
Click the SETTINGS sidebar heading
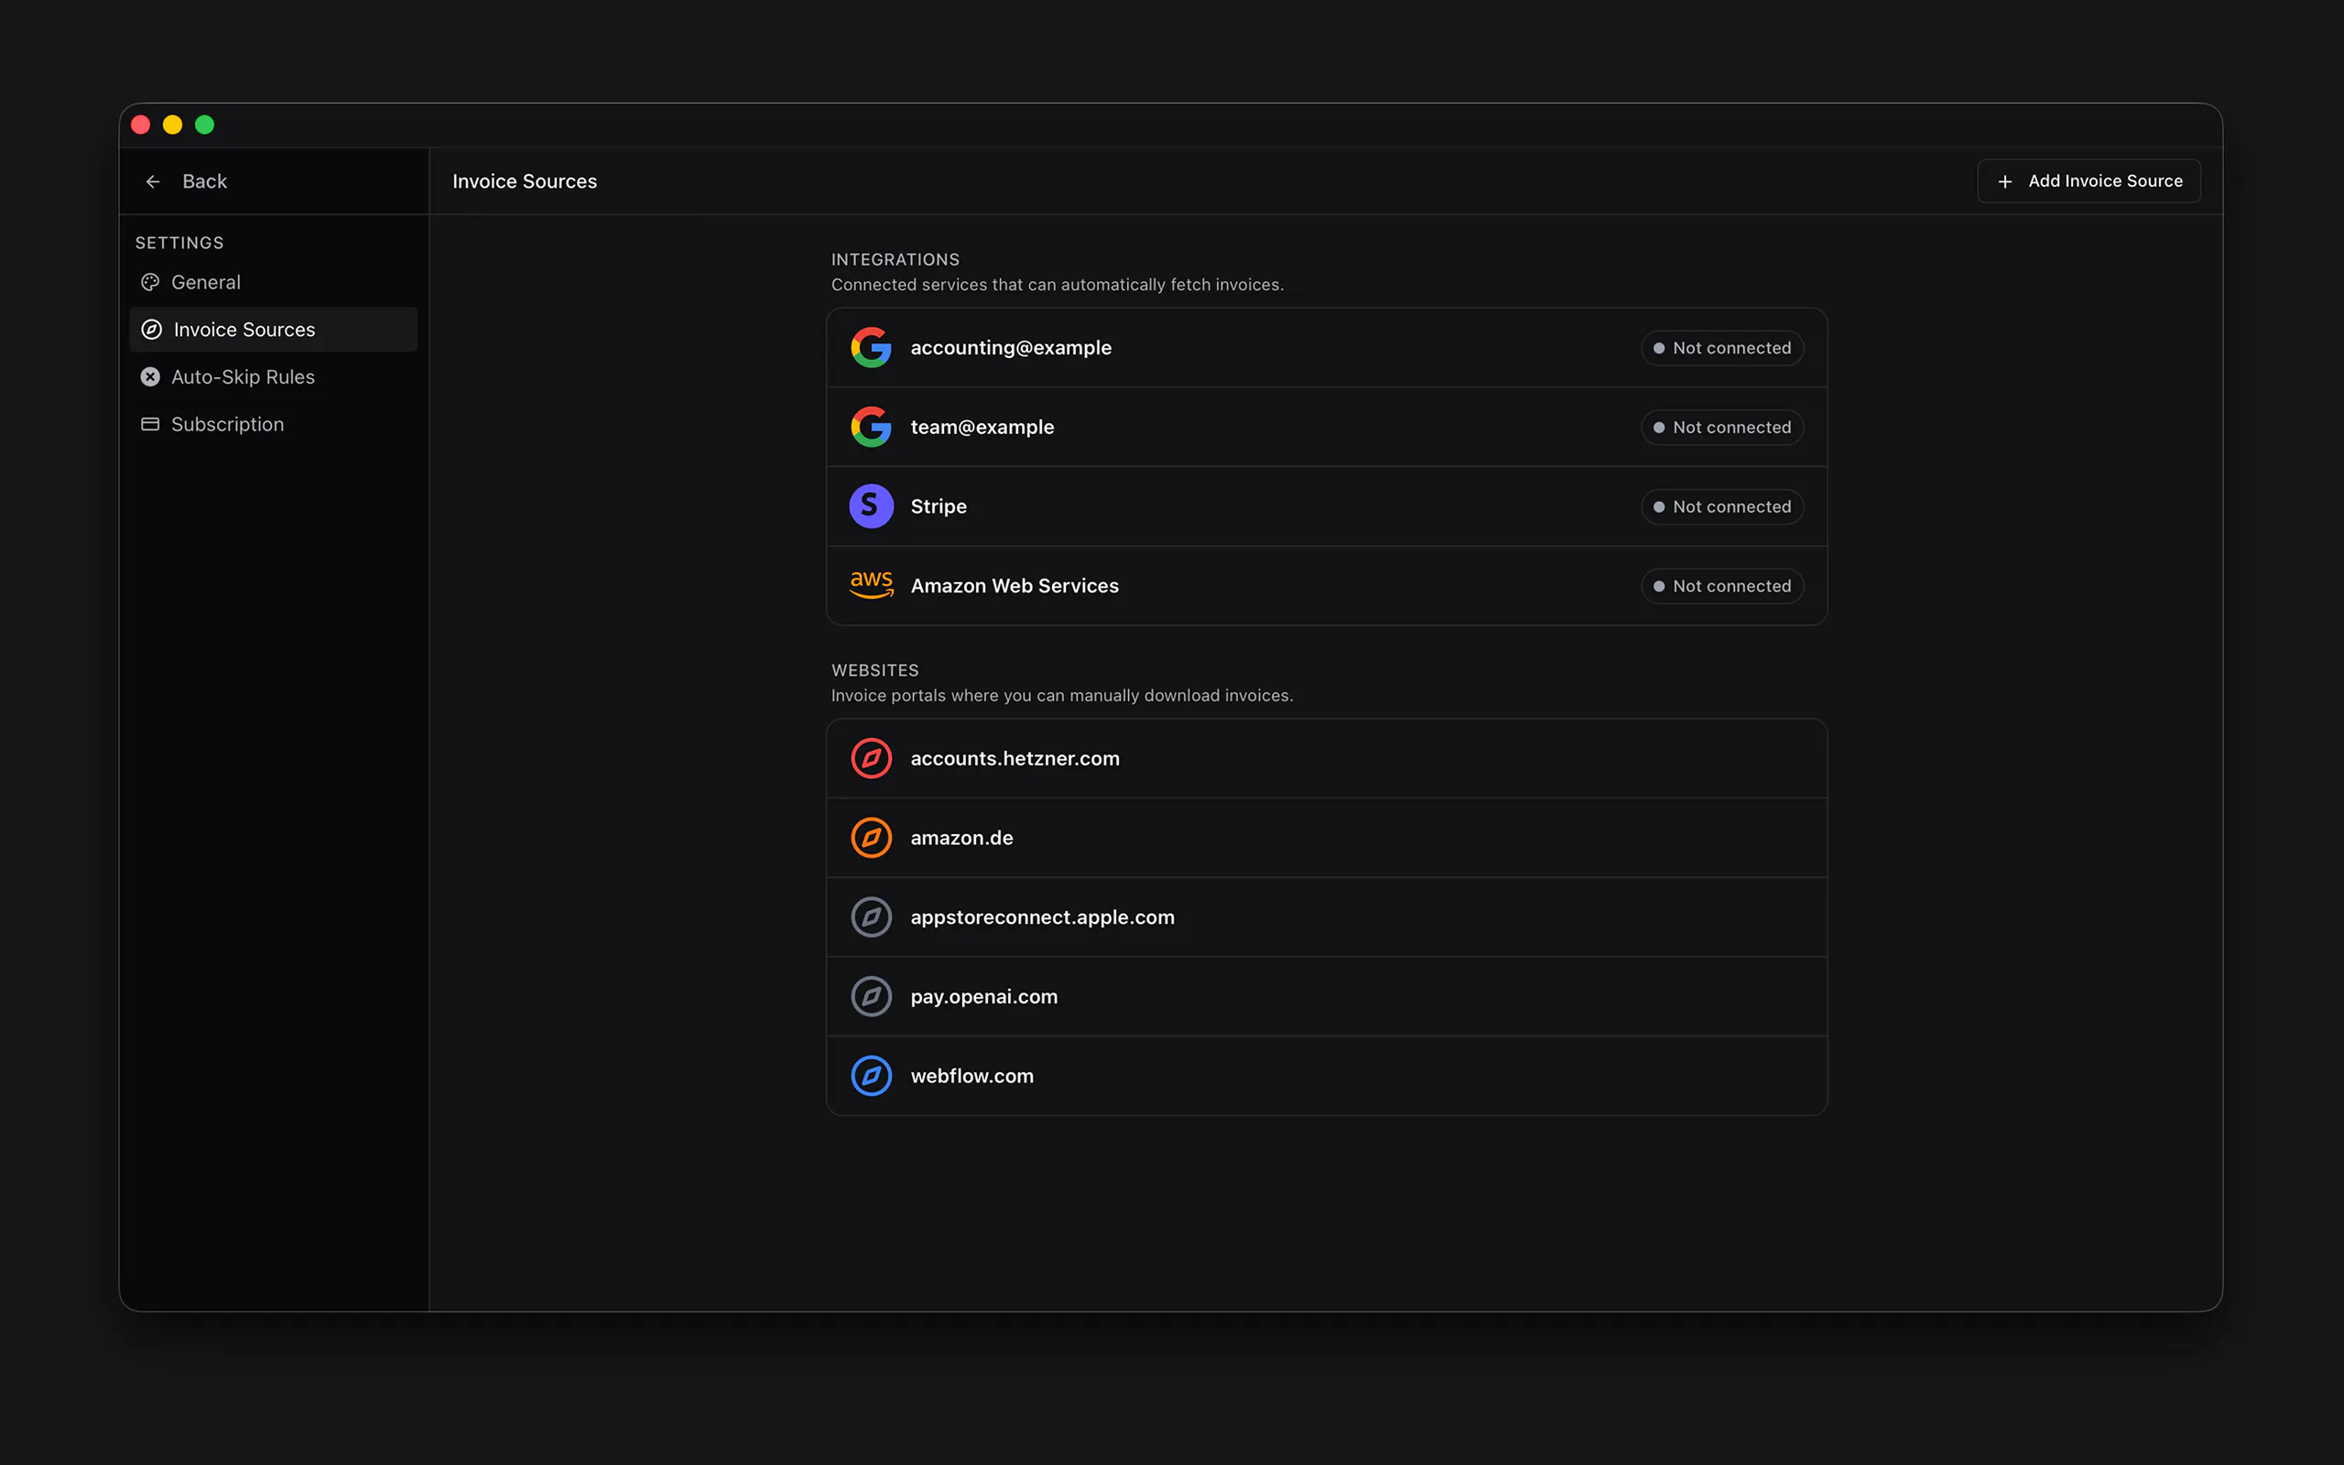[x=179, y=244]
